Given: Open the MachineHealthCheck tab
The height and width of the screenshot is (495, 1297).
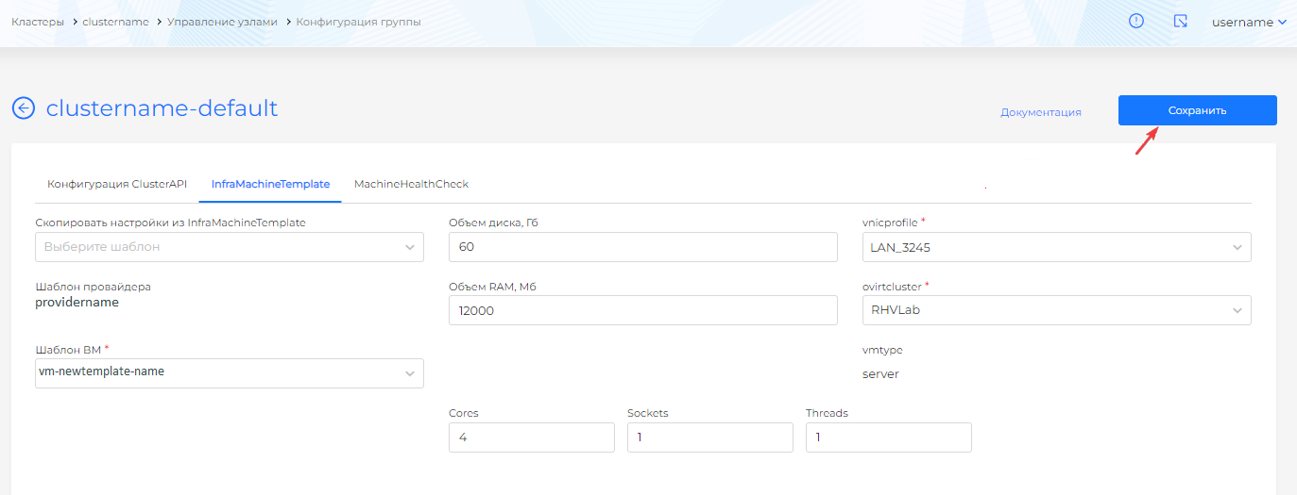Looking at the screenshot, I should pyautogui.click(x=411, y=184).
